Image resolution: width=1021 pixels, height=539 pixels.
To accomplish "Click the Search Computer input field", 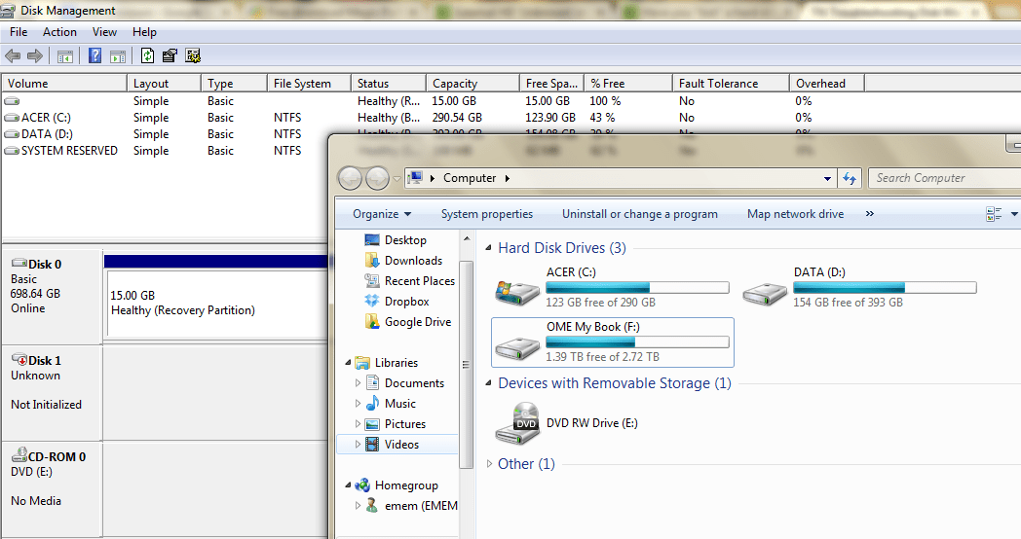I will (x=944, y=178).
